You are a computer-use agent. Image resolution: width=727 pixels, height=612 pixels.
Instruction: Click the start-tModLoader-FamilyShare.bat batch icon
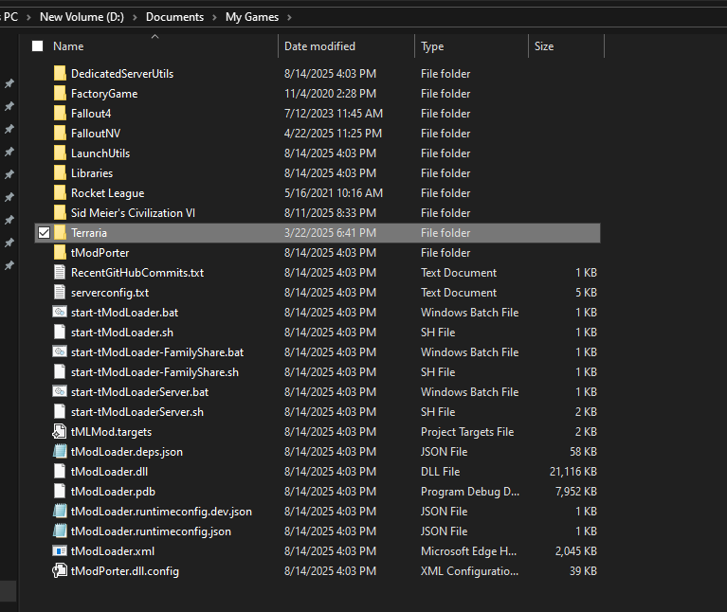[x=60, y=352]
